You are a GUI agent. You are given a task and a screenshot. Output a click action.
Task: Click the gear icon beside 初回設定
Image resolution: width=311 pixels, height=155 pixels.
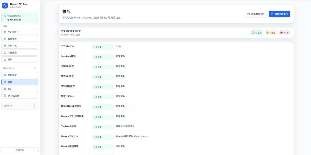coord(5,75)
